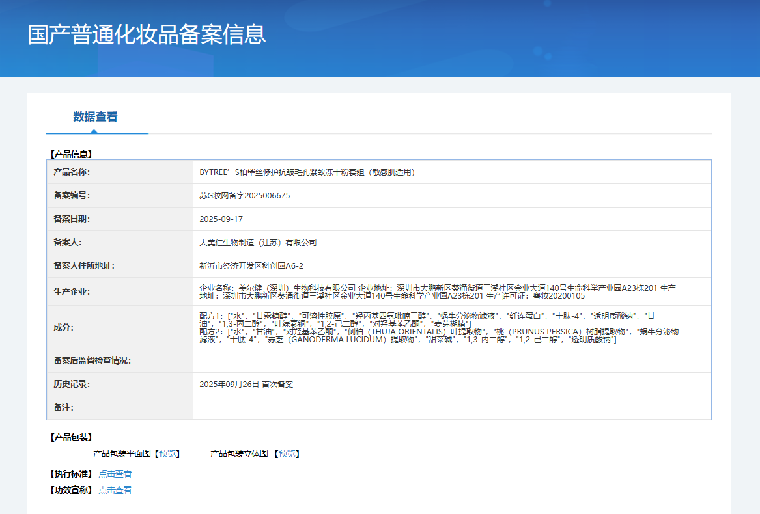Screen dimensions: 760x514
Task: Click 点击查看 next to 功效宣称
Action: point(115,490)
